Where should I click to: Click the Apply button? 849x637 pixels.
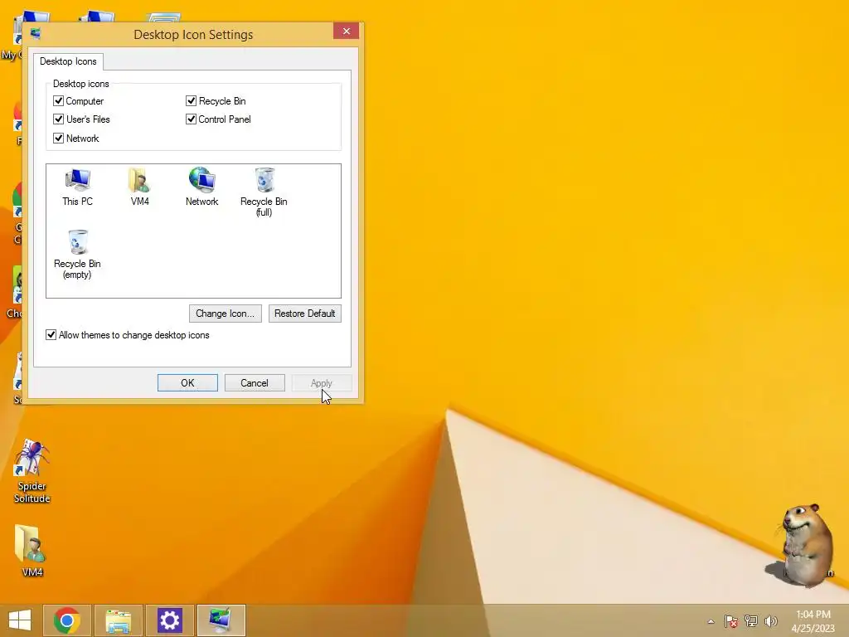pos(322,383)
